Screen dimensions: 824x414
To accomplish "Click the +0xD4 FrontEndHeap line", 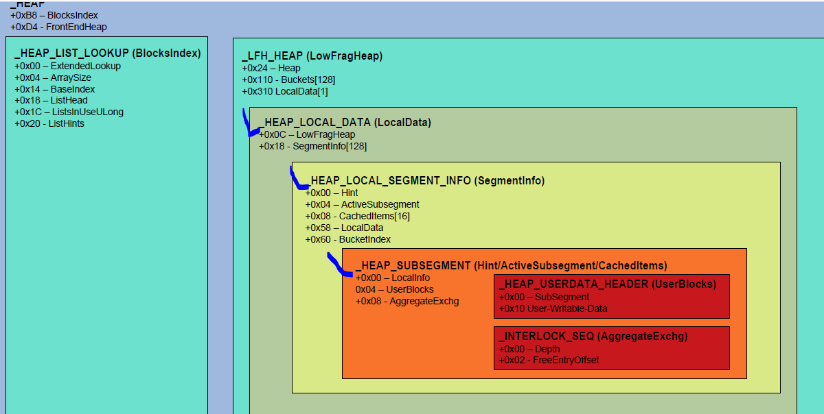I will point(58,27).
